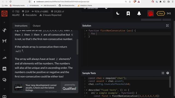Click the bookmark page icon left of the URL
Image resolution: width=175 pixels, height=98 pixels.
click(30, 2)
